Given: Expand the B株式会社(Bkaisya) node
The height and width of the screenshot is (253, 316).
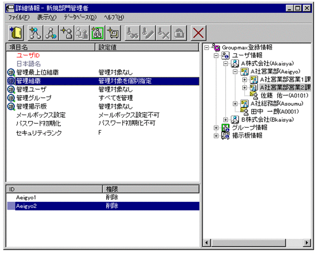Looking at the screenshot, I should (x=226, y=120).
